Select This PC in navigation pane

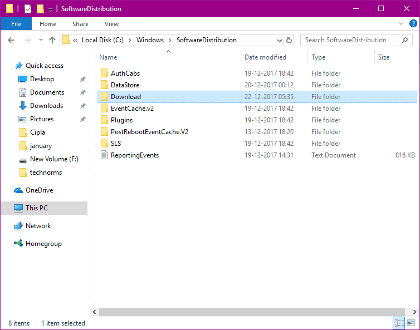(x=44, y=208)
